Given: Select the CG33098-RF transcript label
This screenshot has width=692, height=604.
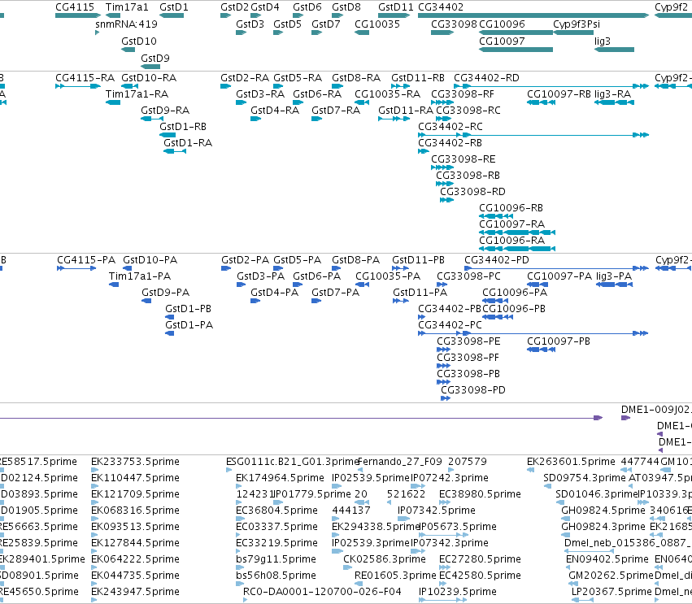Looking at the screenshot, I should 463,94.
